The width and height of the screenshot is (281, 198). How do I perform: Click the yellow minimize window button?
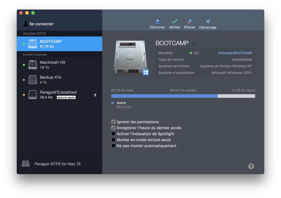pyautogui.click(x=27, y=13)
